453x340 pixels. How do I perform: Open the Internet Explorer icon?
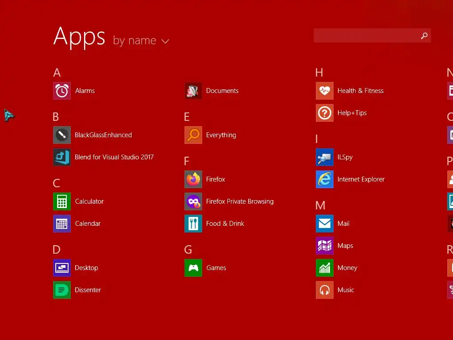pyautogui.click(x=325, y=179)
